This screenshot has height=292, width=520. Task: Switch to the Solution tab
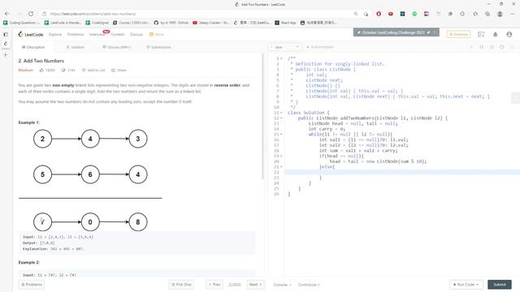point(75,47)
